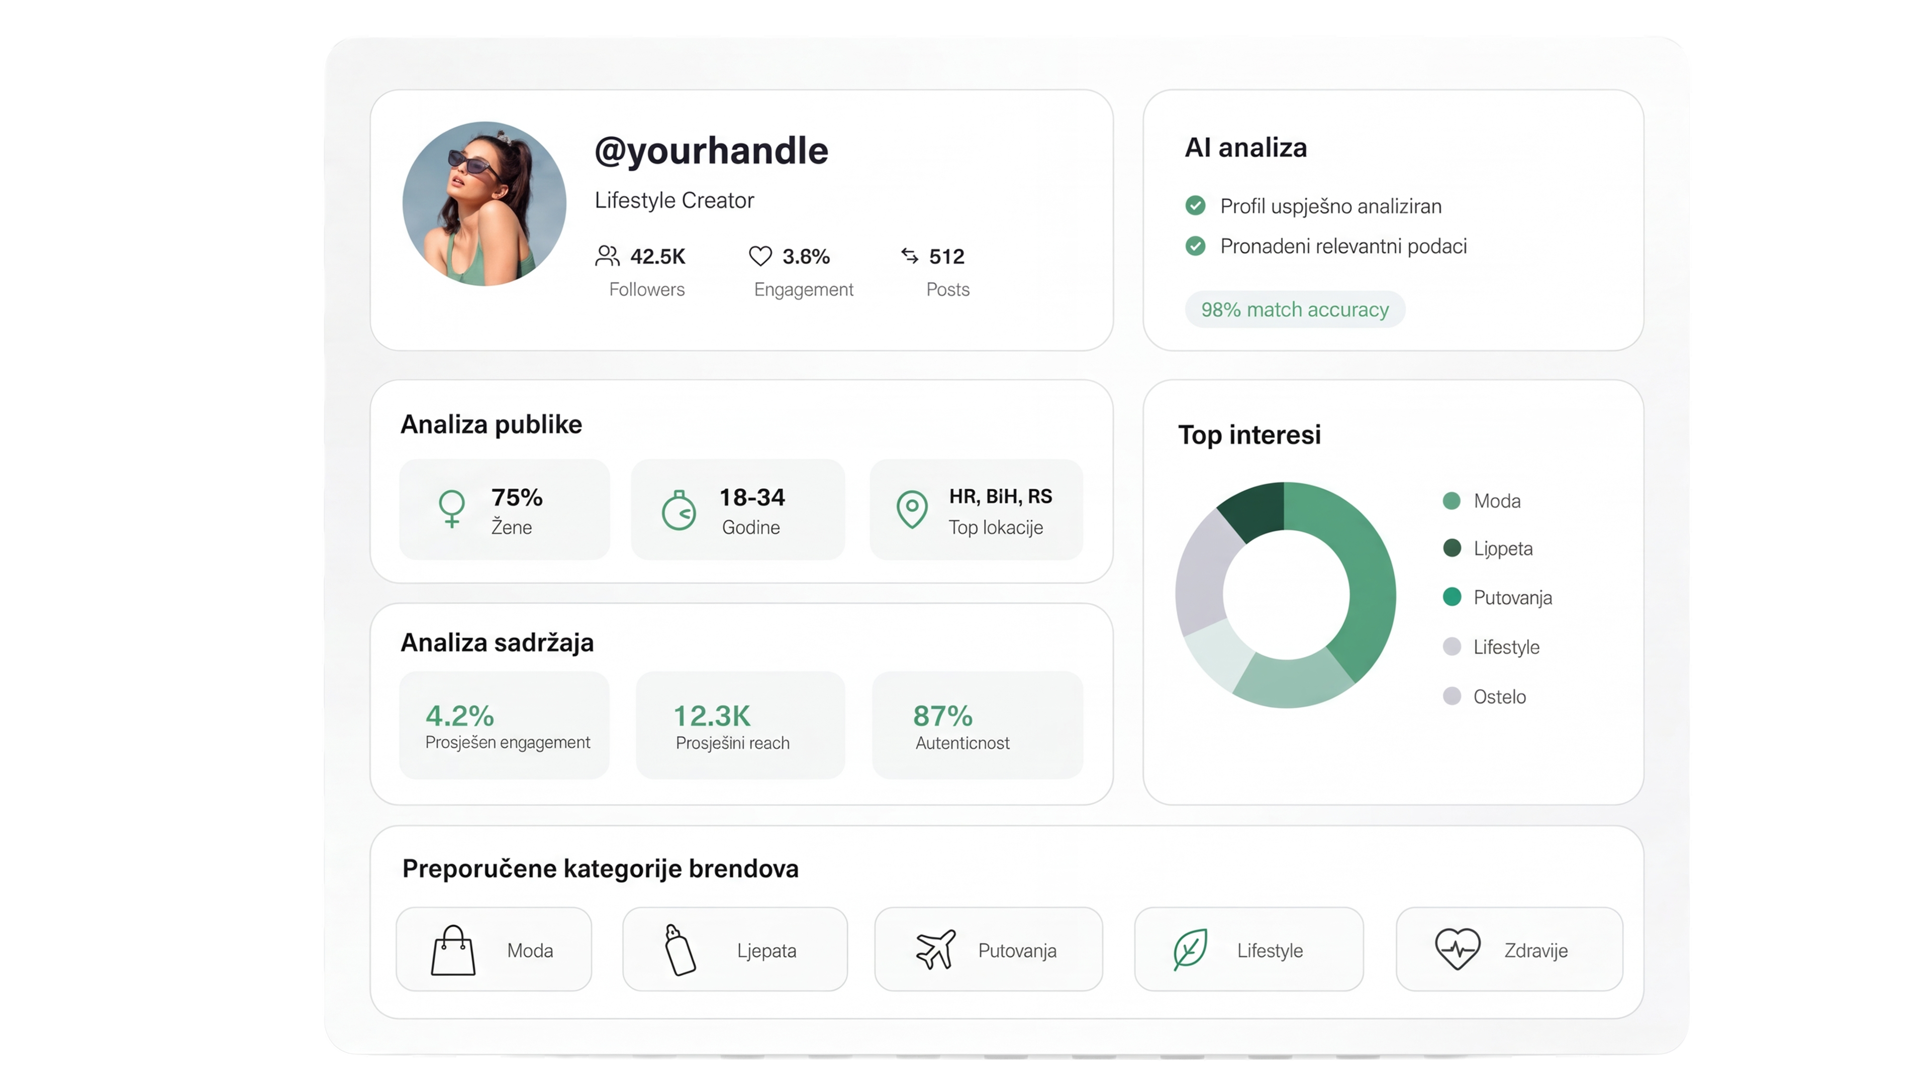Click the Putovanja legend label
This screenshot has height=1085, width=1930.
tap(1513, 598)
